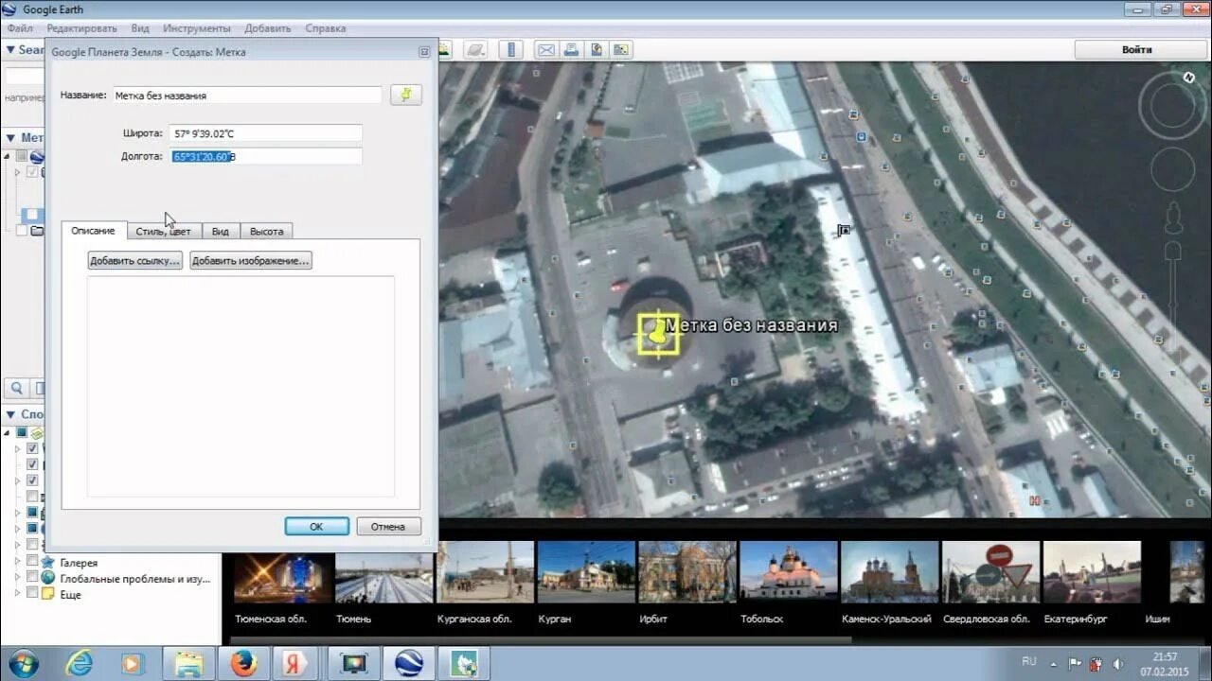Toggle the Глобальные проблемы layer checkbox
1212x681 pixels.
(x=32, y=577)
